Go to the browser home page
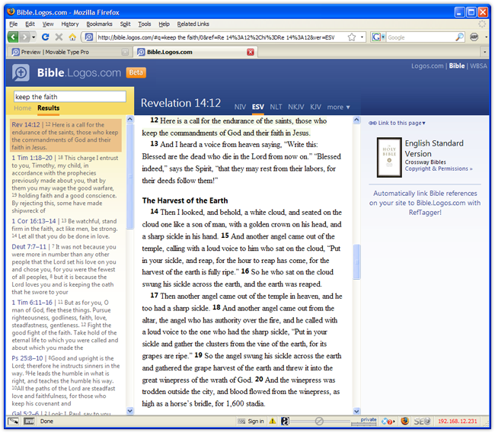The width and height of the screenshot is (495, 433). [x=72, y=37]
